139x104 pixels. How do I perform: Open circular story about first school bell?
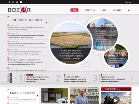tap(116, 56)
